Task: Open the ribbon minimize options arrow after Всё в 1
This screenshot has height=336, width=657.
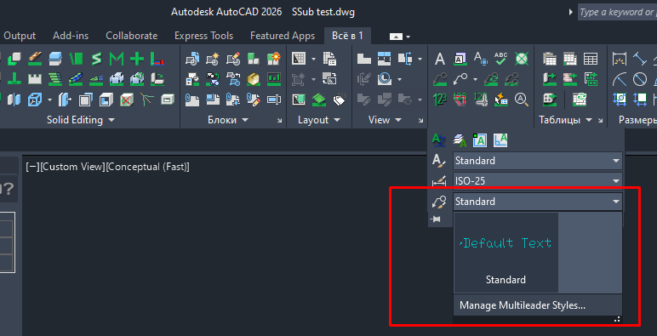Action: pyautogui.click(x=408, y=37)
